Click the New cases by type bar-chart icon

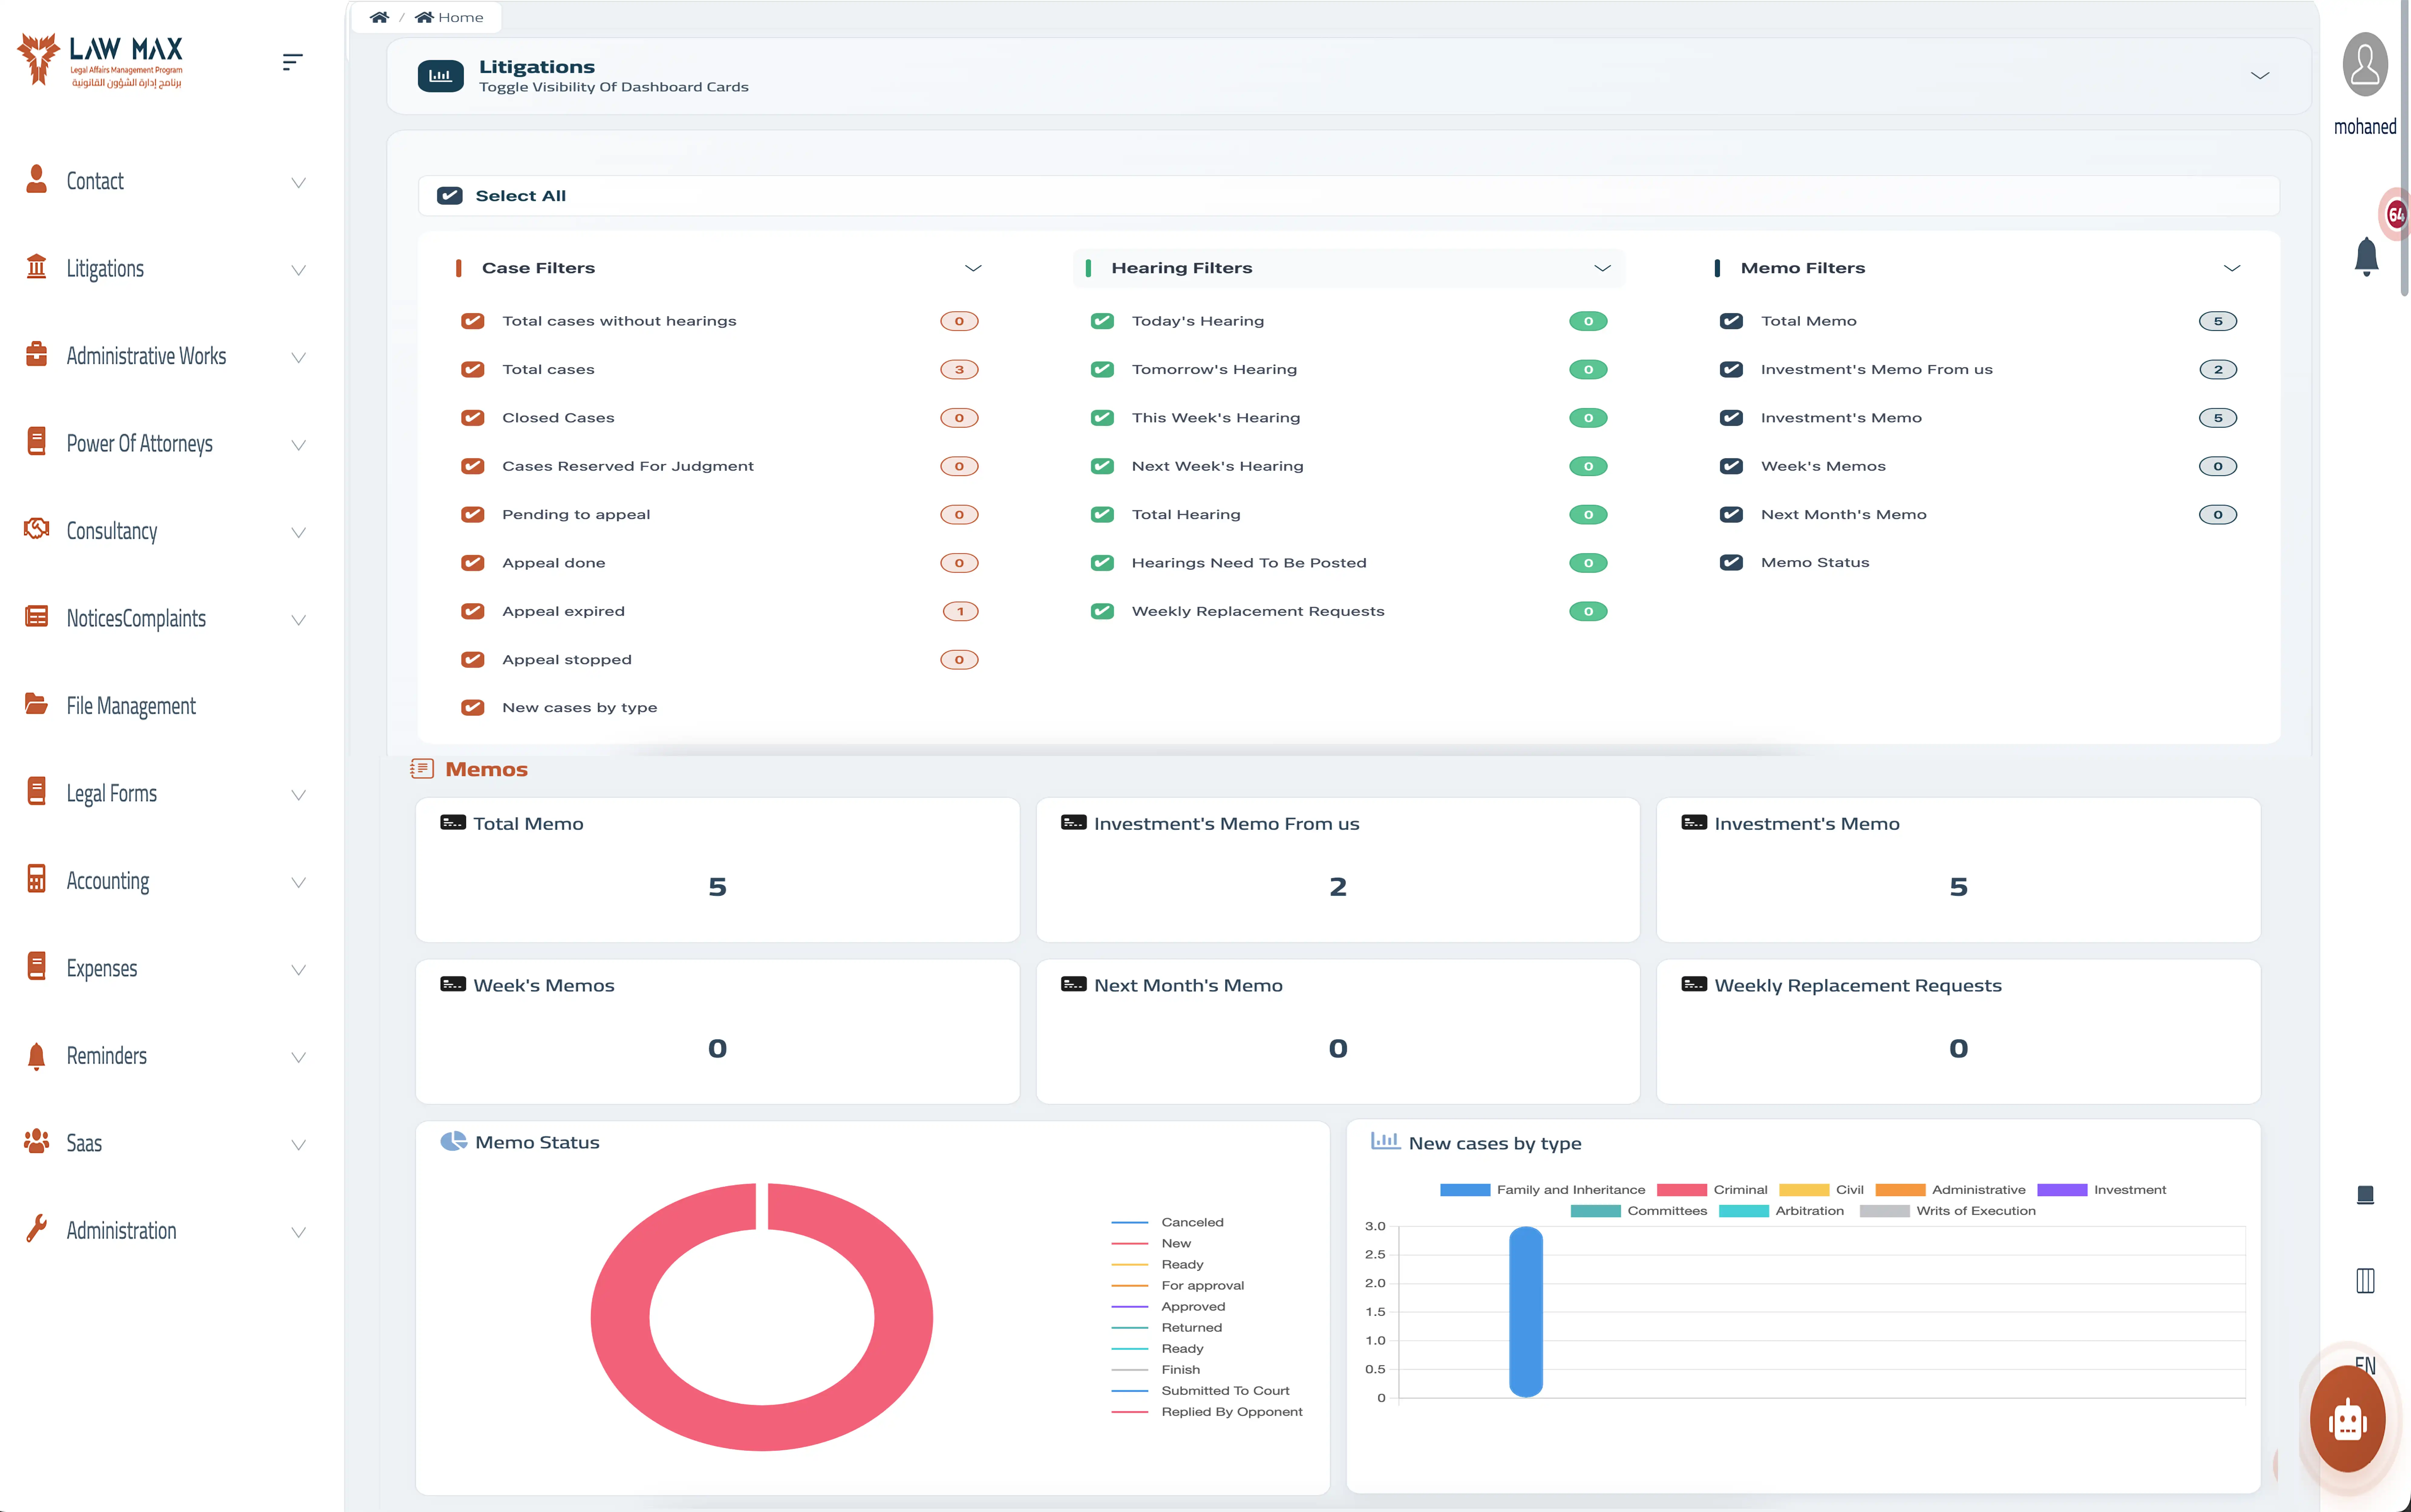[x=1385, y=1141]
